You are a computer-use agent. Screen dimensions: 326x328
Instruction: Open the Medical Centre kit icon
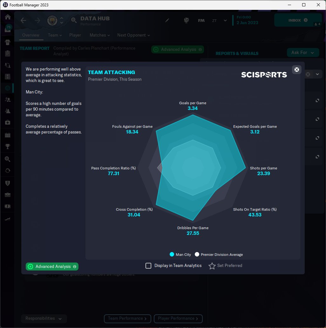[x=8, y=122]
